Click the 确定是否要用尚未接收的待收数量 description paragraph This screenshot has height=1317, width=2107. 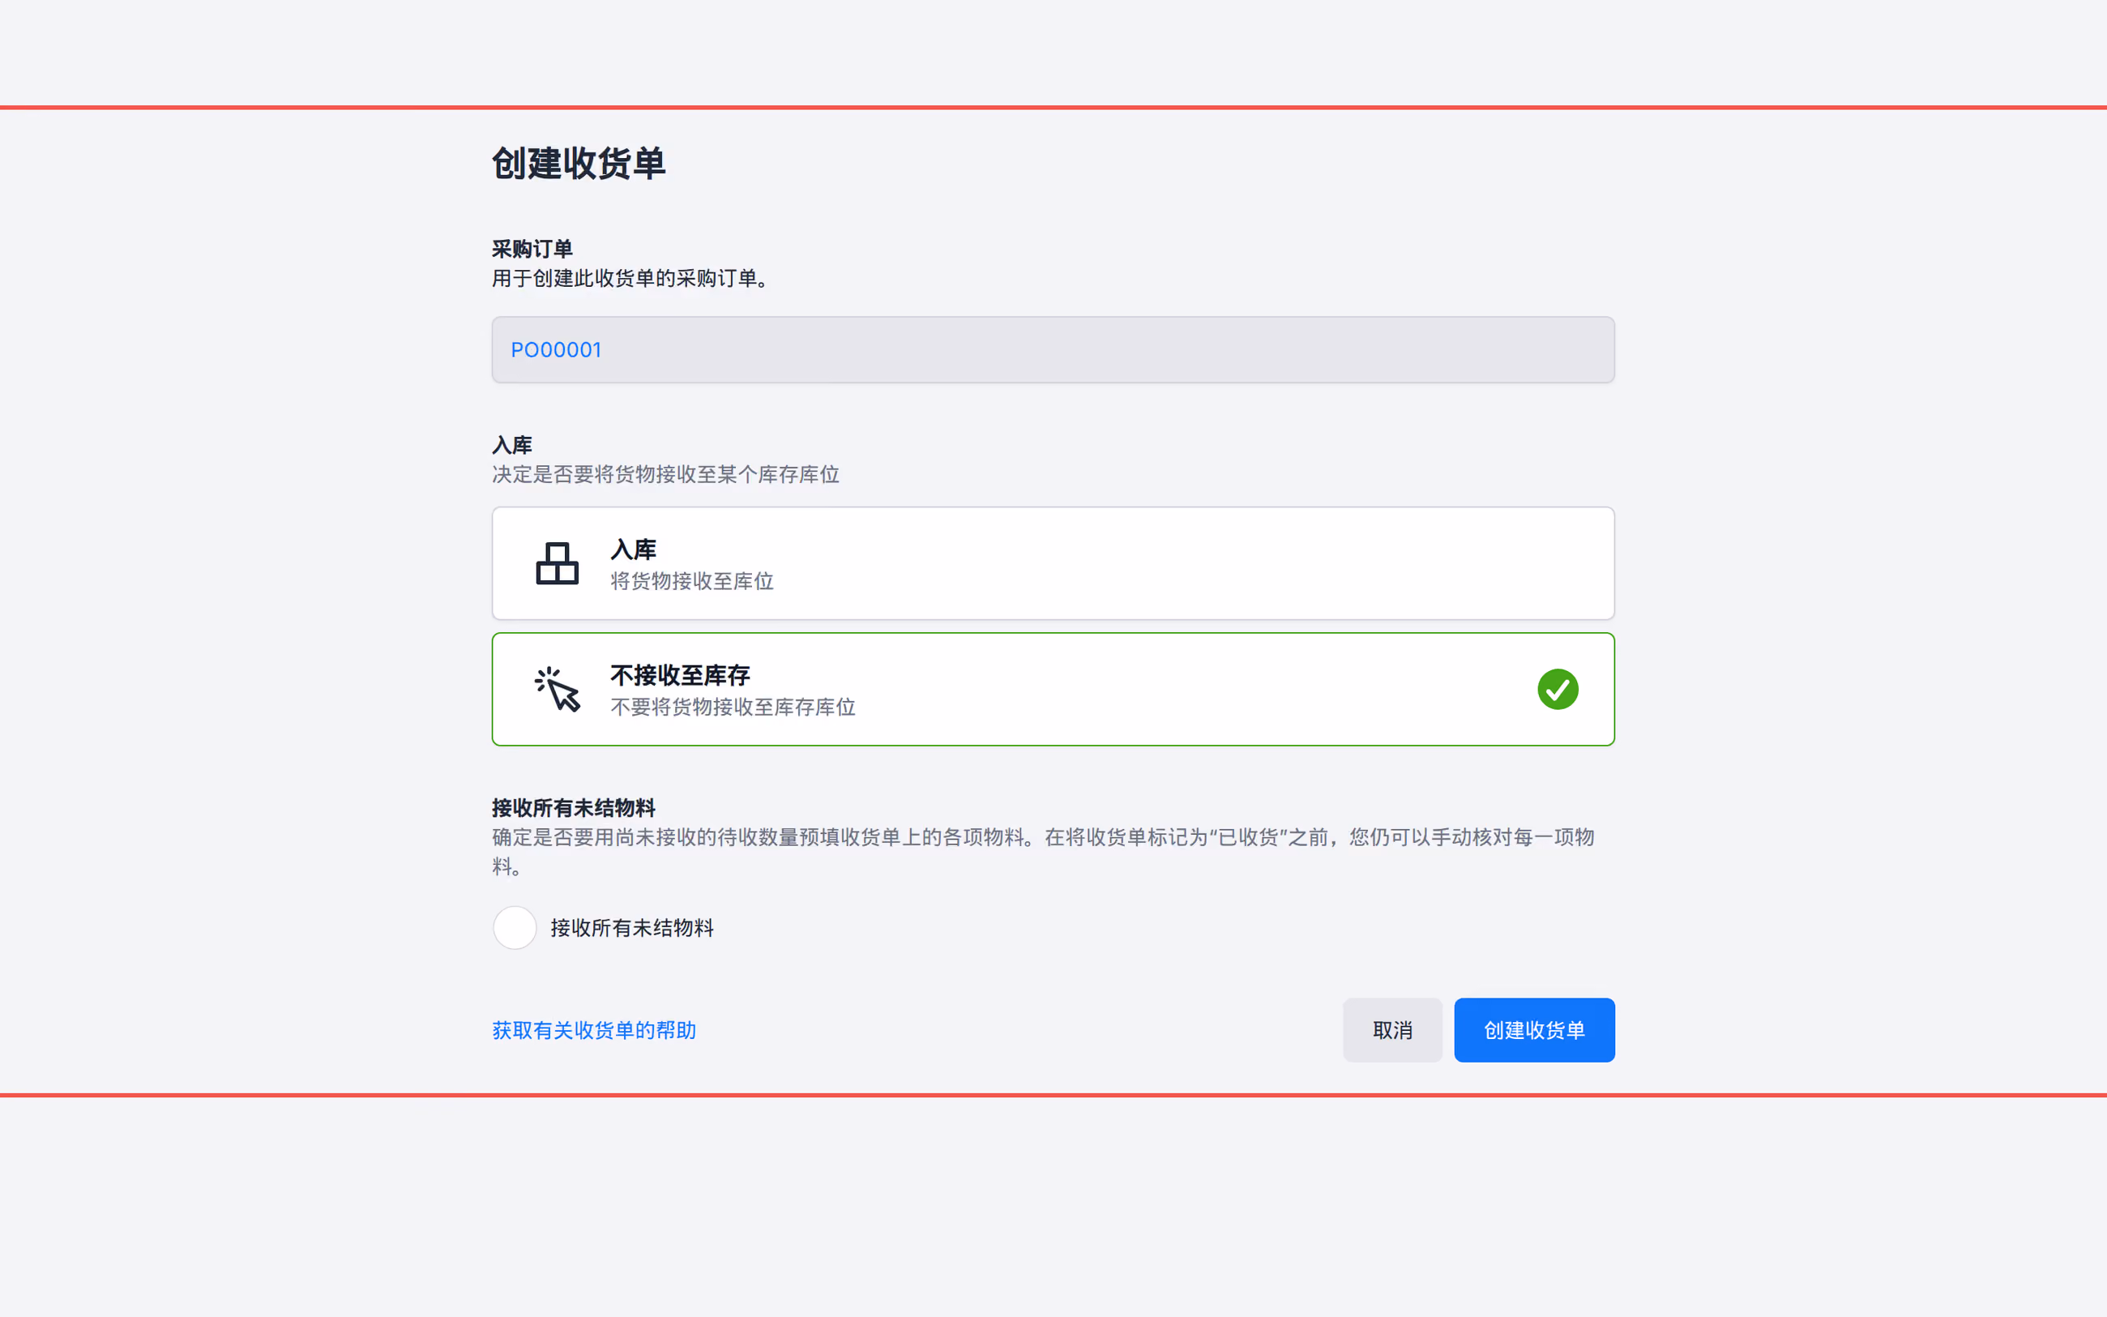click(x=1043, y=852)
